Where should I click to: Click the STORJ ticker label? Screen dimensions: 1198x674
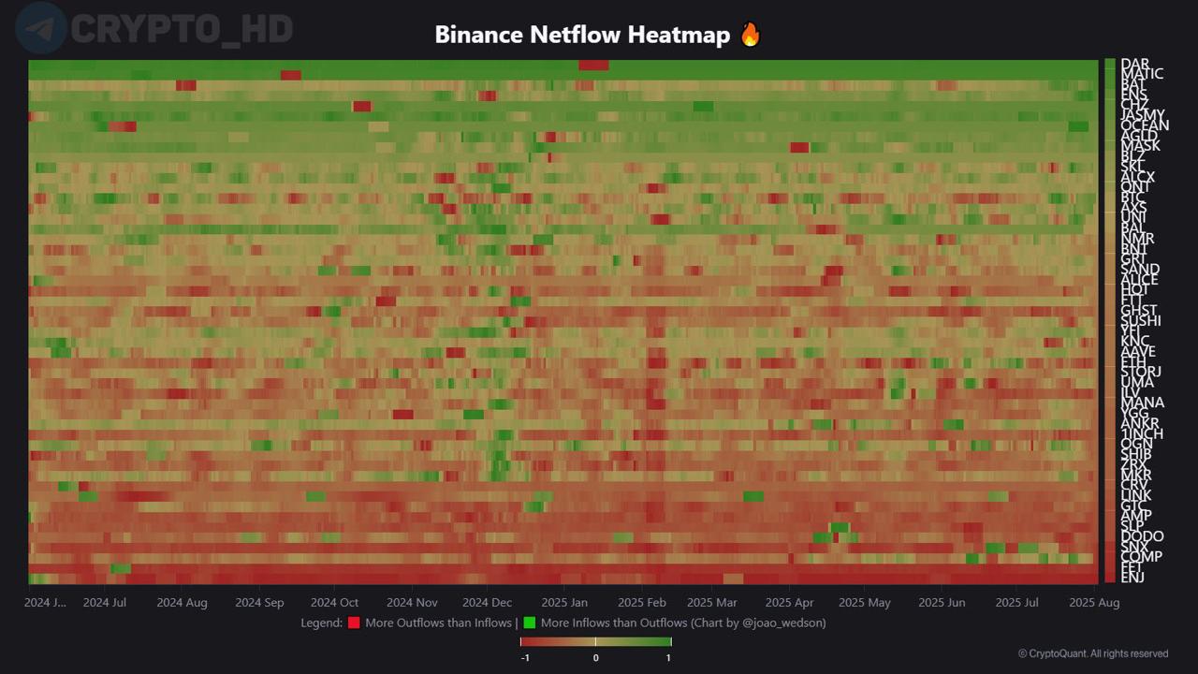coord(1141,373)
